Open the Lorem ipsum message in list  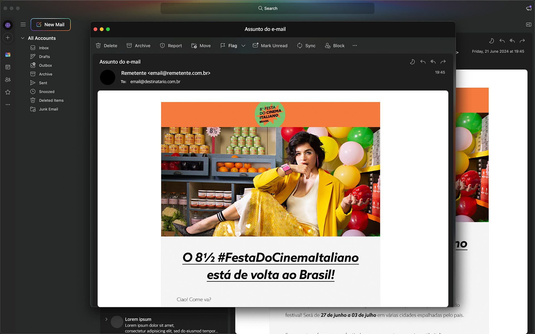click(x=164, y=325)
